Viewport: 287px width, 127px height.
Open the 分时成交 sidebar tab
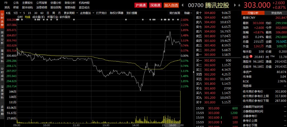coord(2,74)
